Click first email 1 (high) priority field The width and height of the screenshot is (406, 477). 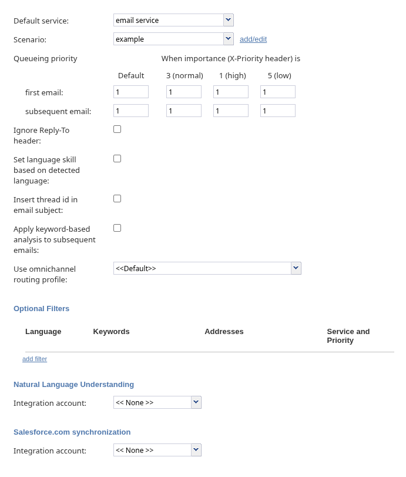pyautogui.click(x=231, y=92)
